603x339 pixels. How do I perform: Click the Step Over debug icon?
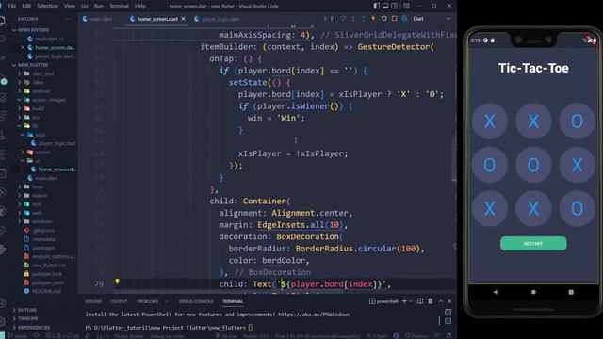(343, 19)
